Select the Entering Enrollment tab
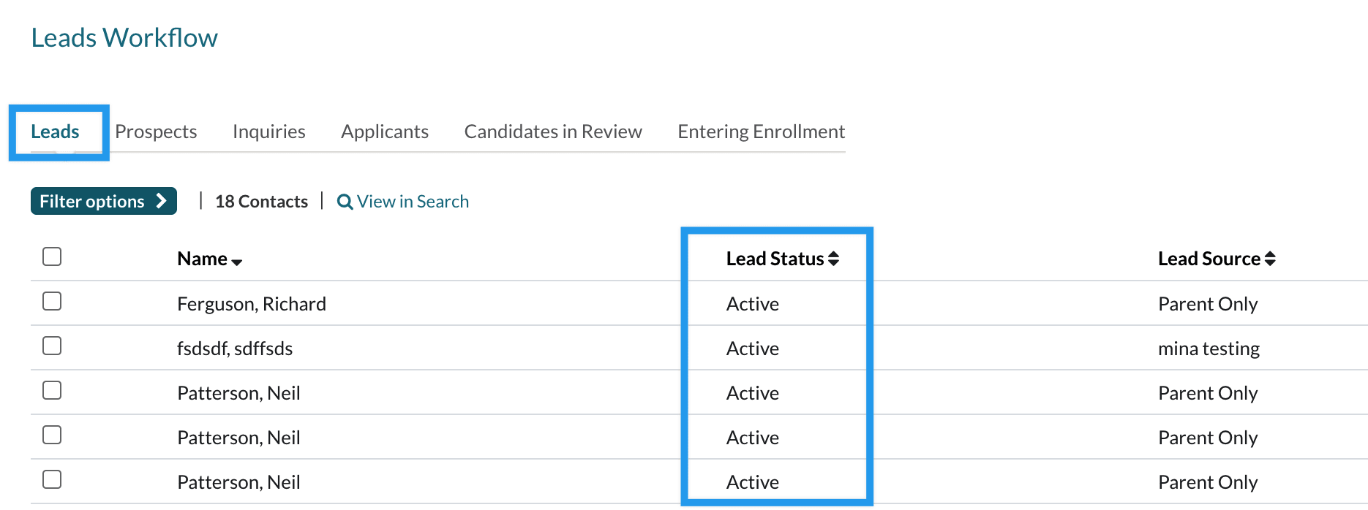Viewport: 1368px width, 510px height. click(x=761, y=132)
